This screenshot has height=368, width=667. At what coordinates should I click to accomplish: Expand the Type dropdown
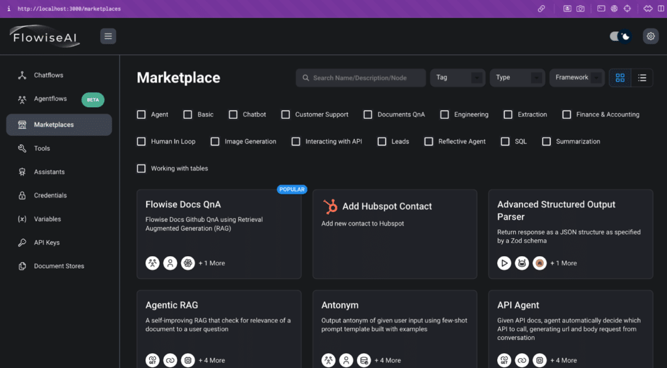pyautogui.click(x=517, y=77)
